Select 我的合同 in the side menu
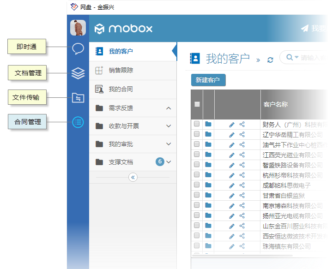The image size is (332, 269). (x=133, y=90)
